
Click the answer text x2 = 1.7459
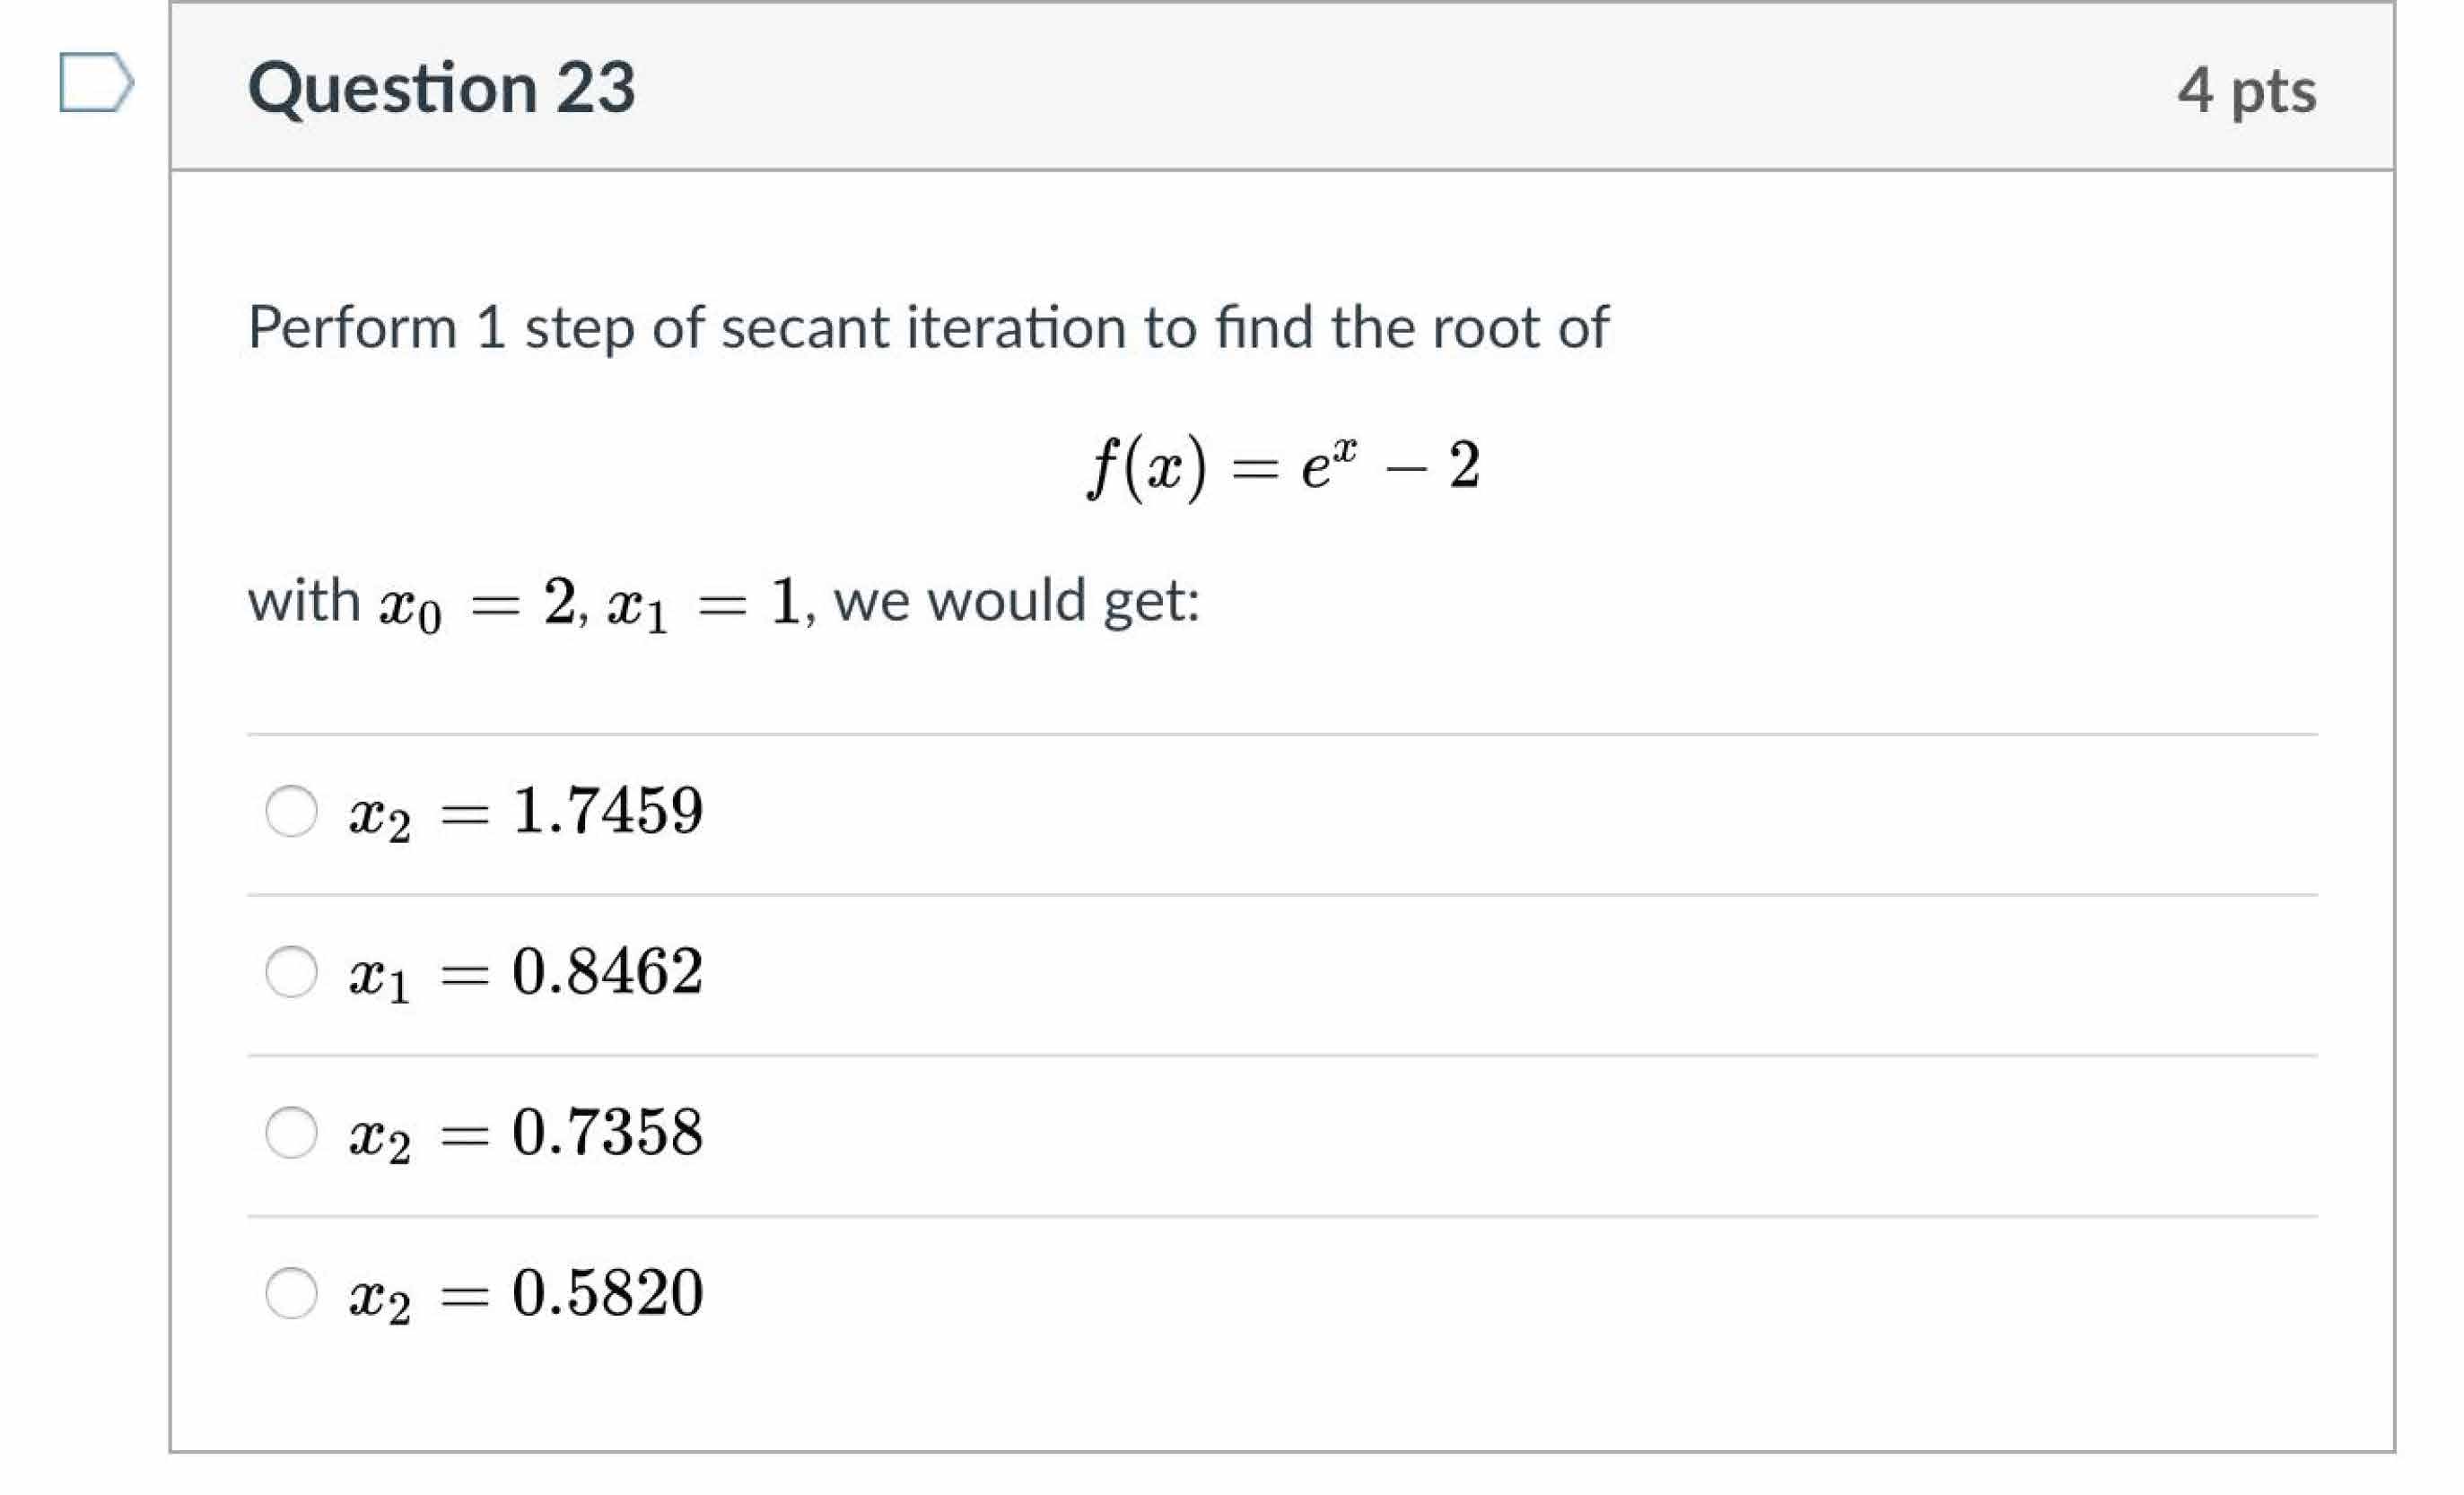click(x=526, y=811)
